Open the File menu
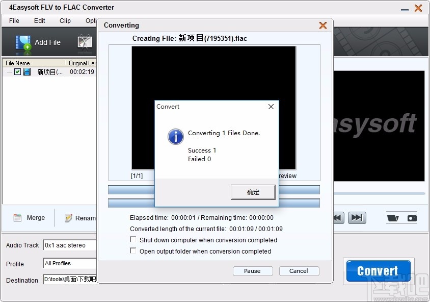Image resolution: width=430 pixels, height=302 pixels. point(13,21)
